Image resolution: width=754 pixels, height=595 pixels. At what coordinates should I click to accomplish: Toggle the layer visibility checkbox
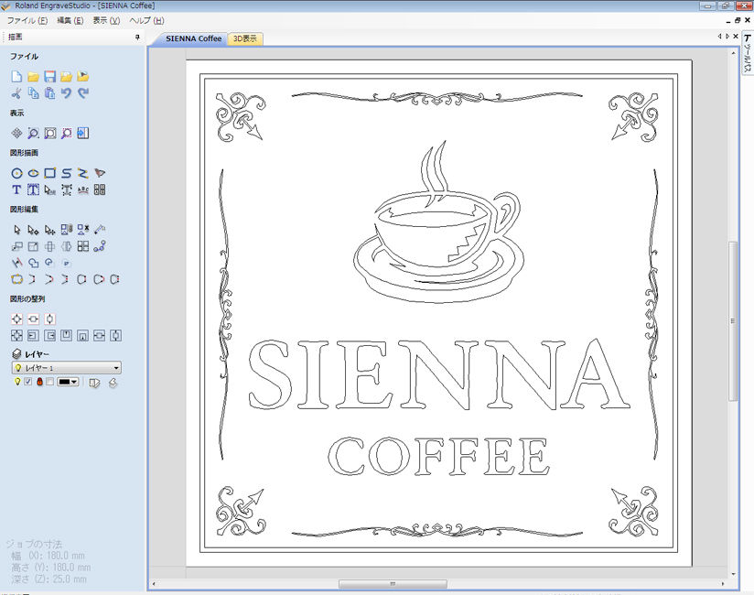(28, 382)
